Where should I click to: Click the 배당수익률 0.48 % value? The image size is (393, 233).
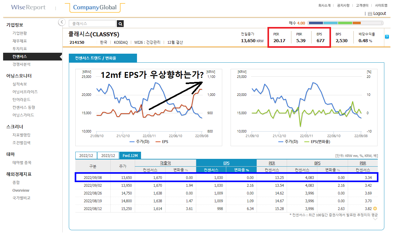[365, 41]
